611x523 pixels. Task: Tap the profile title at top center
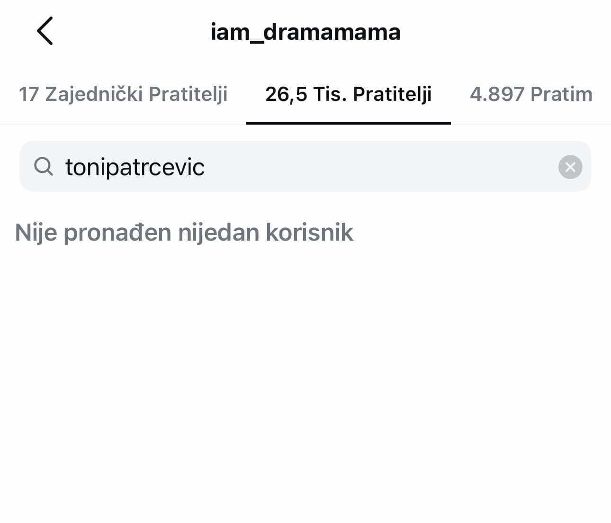click(305, 32)
